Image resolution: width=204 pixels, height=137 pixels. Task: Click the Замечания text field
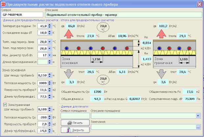click(x=143, y=127)
